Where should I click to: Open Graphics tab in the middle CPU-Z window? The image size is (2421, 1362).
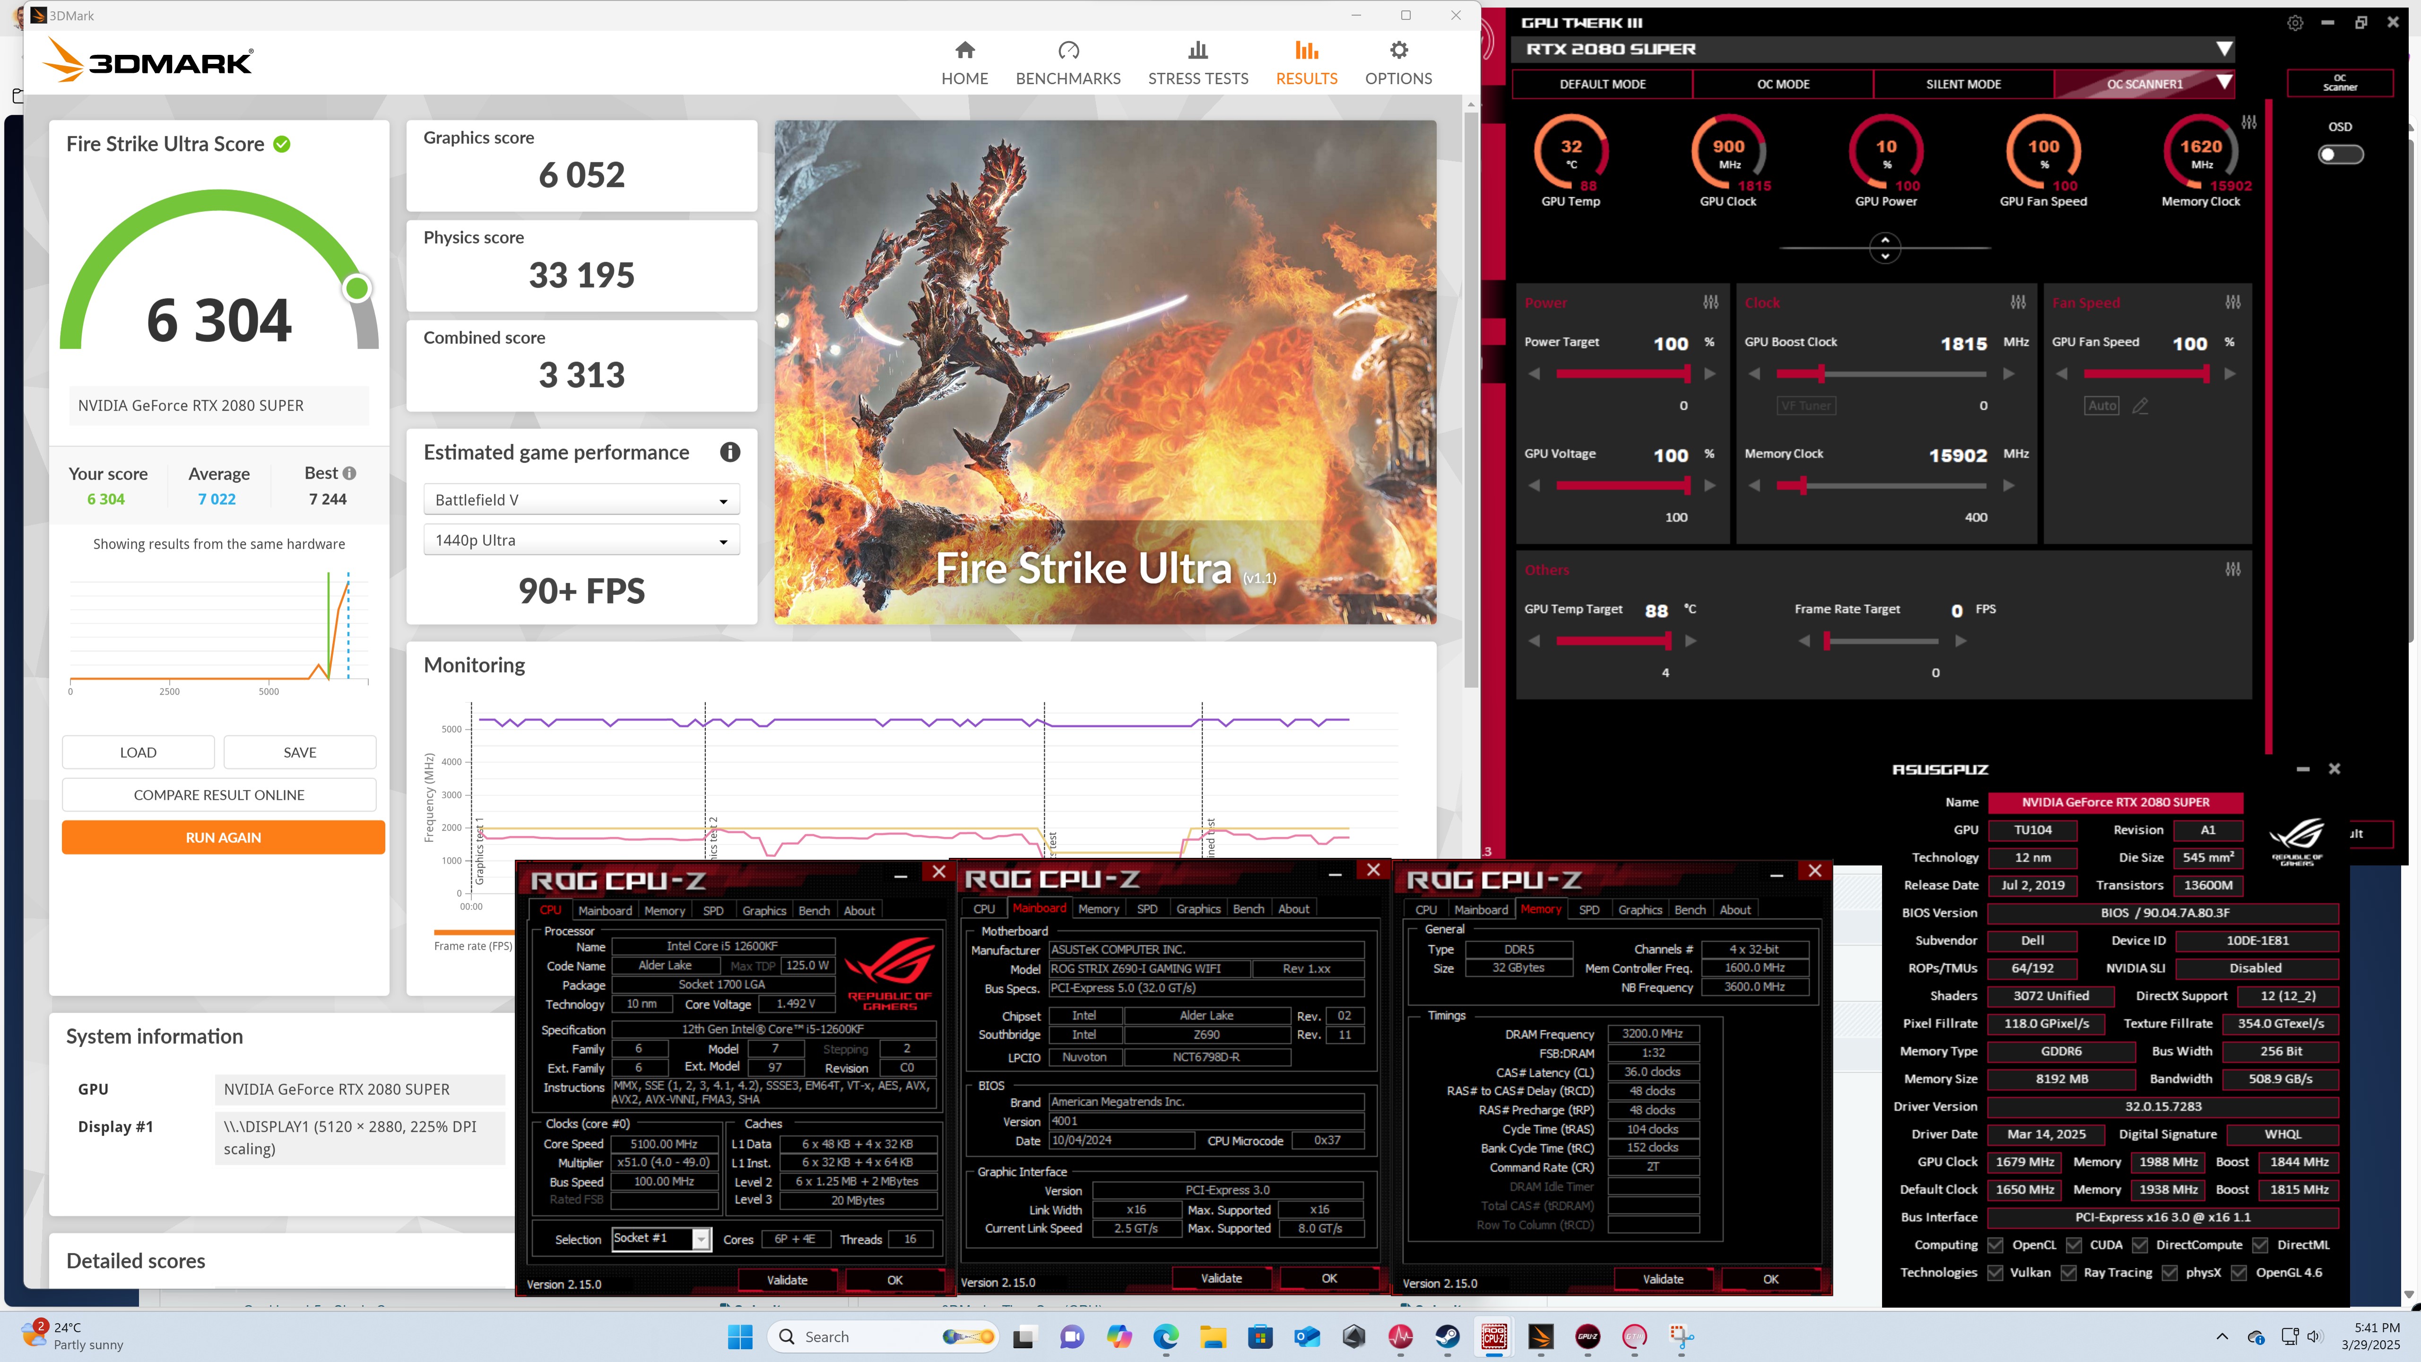[x=1198, y=909]
